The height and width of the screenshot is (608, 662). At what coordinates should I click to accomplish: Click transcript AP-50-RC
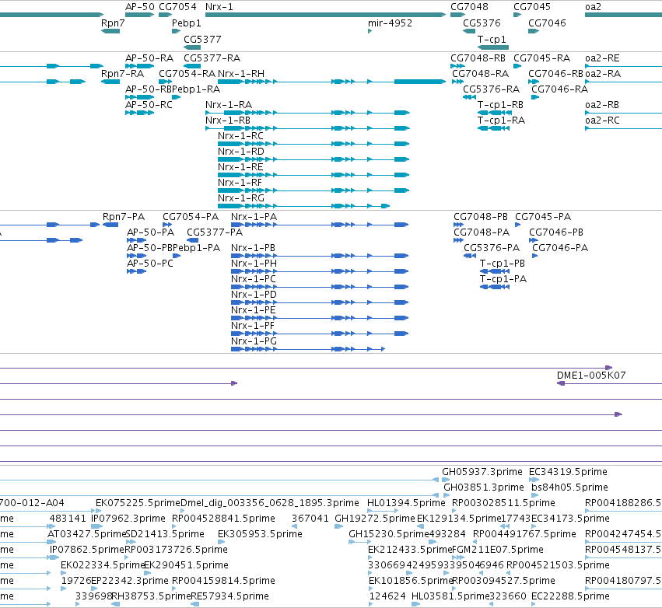[x=149, y=105]
